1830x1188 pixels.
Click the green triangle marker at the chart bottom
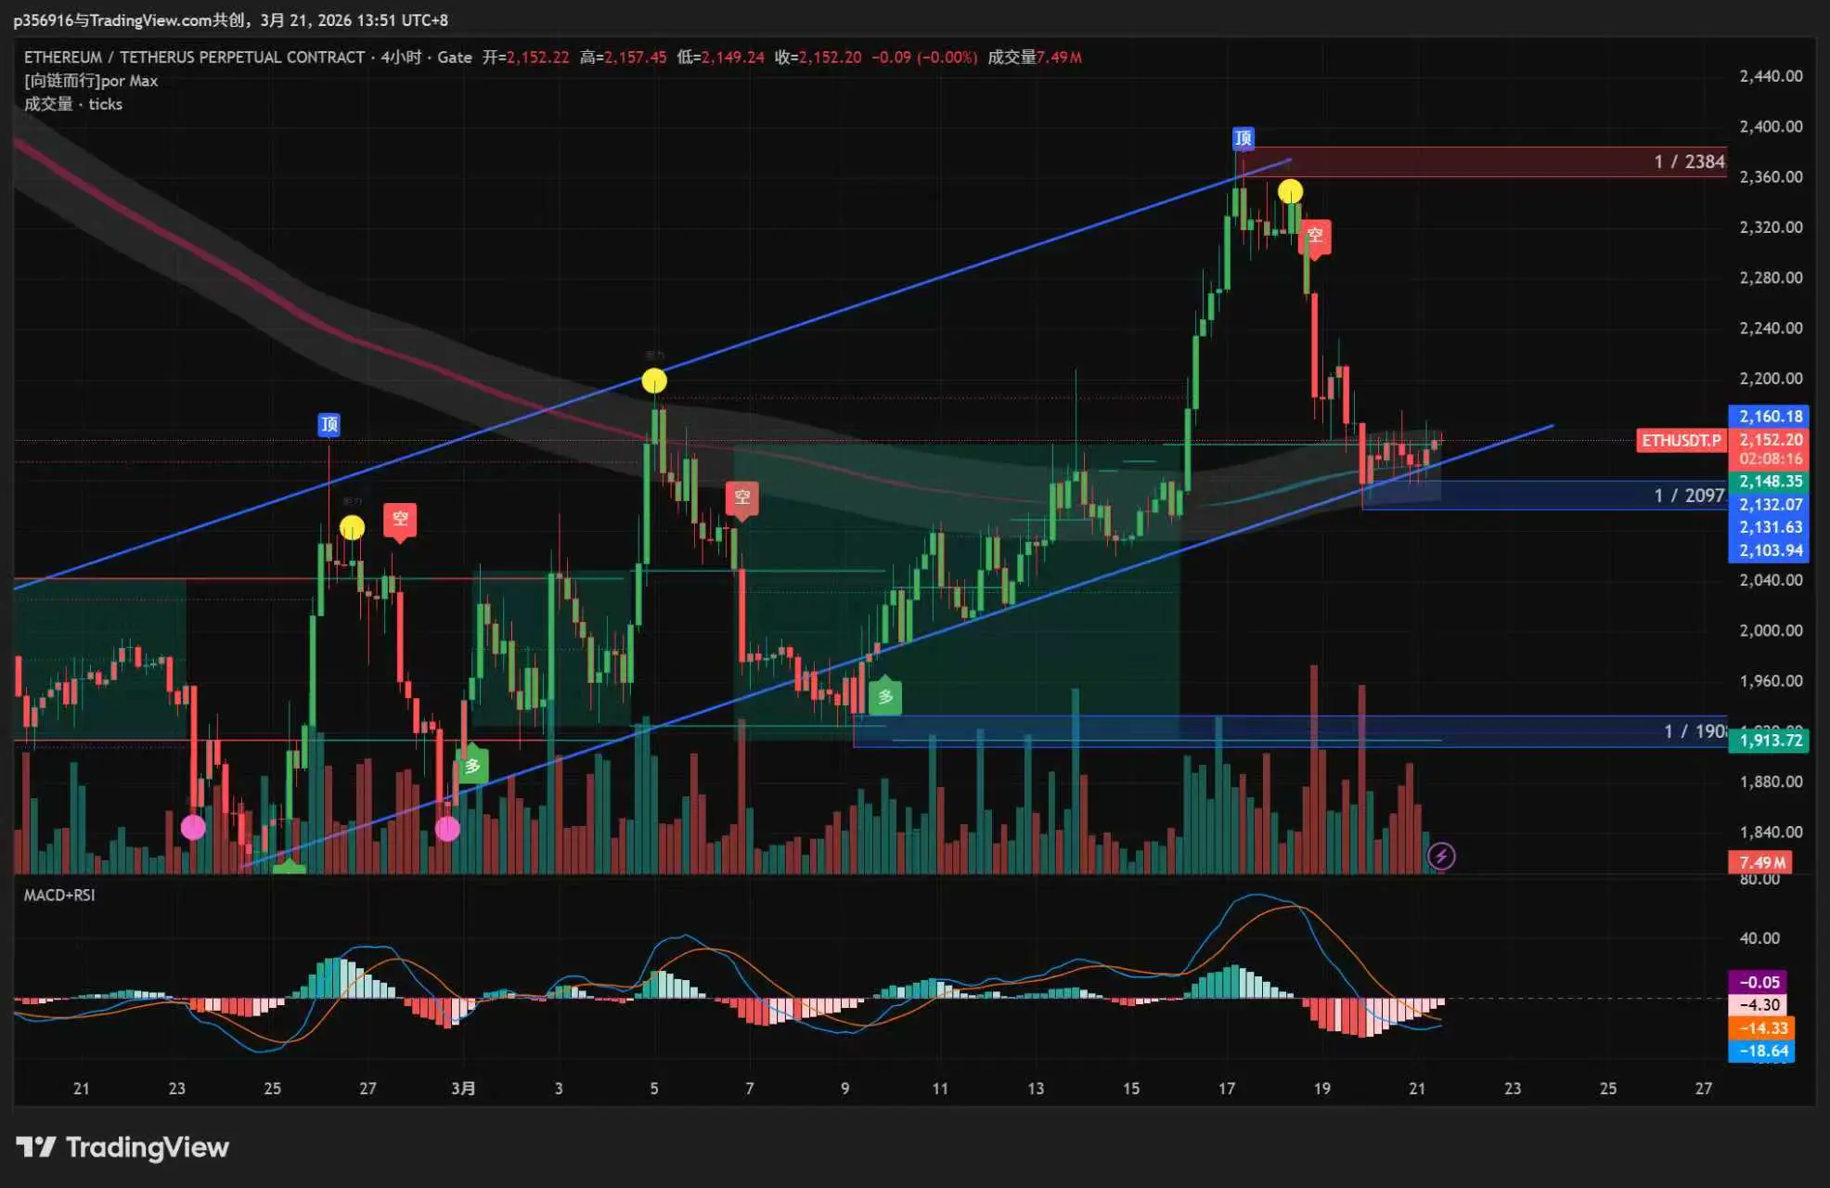(290, 867)
